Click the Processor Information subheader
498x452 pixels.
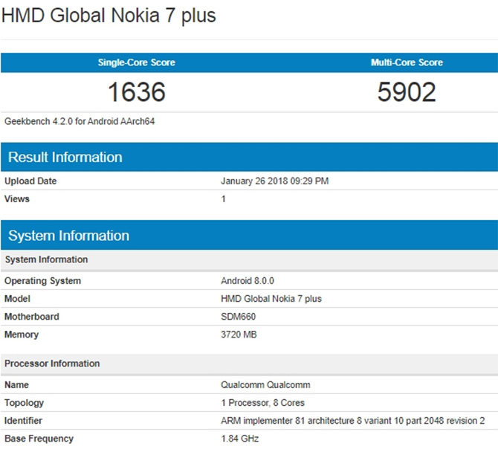coord(249,364)
